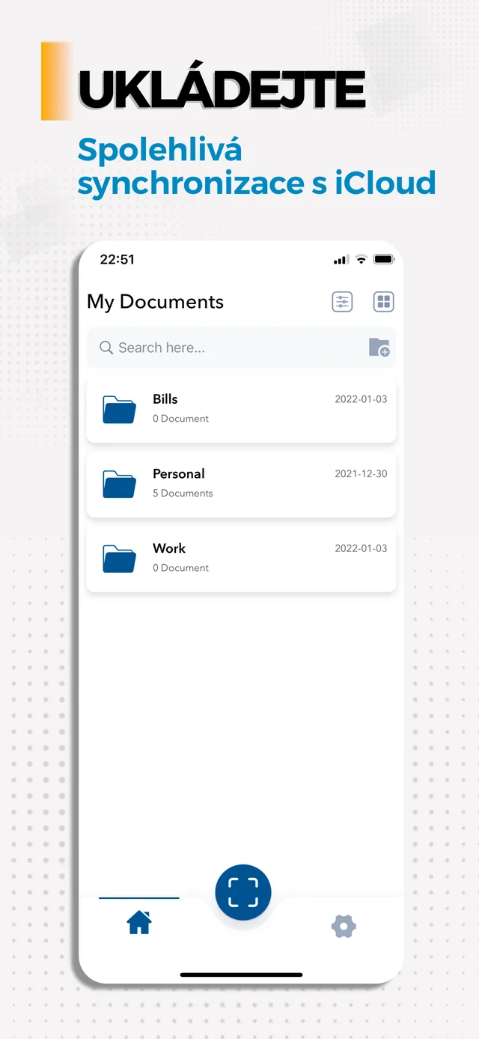Image resolution: width=479 pixels, height=1039 pixels.
Task: Open the Work folder icon
Action: (119, 559)
